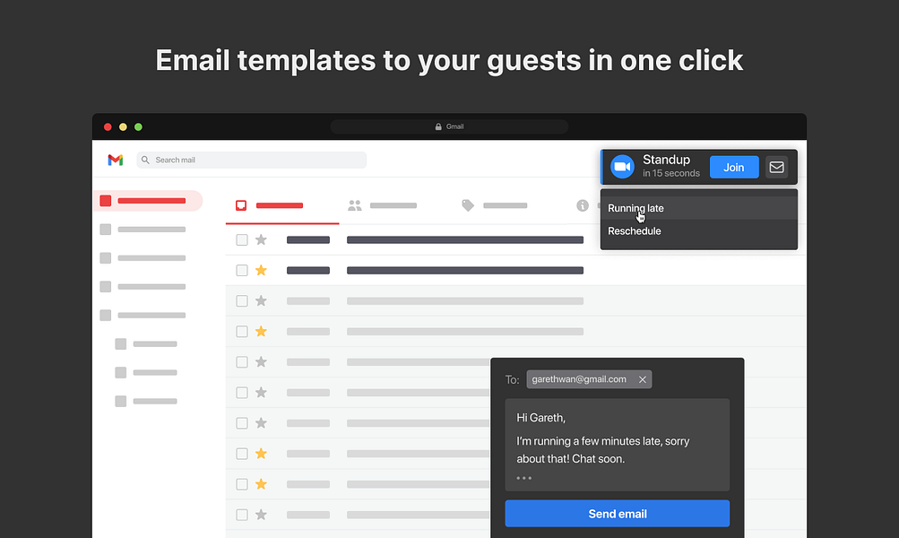The width and height of the screenshot is (899, 538).
Task: Unstar the second unread email's yellow star
Action: pos(261,270)
